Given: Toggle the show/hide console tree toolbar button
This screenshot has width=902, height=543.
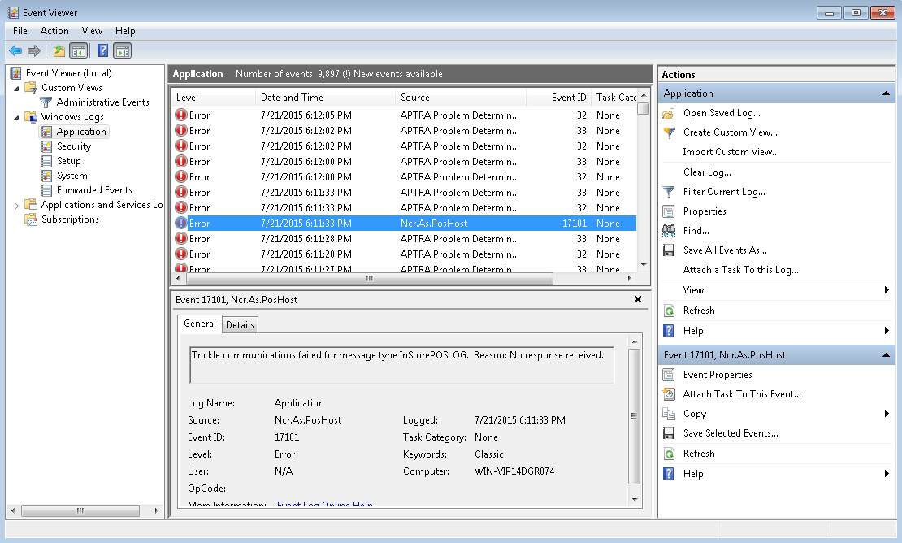Looking at the screenshot, I should (x=79, y=50).
